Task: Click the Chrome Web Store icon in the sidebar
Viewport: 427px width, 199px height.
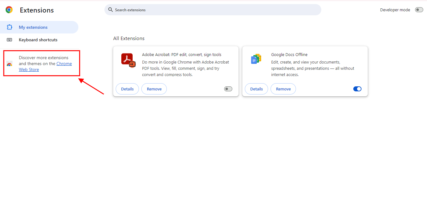Action: pyautogui.click(x=9, y=64)
